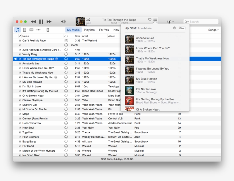
Task: Download Varsity Drag from iCloud
Action: click(x=66, y=54)
